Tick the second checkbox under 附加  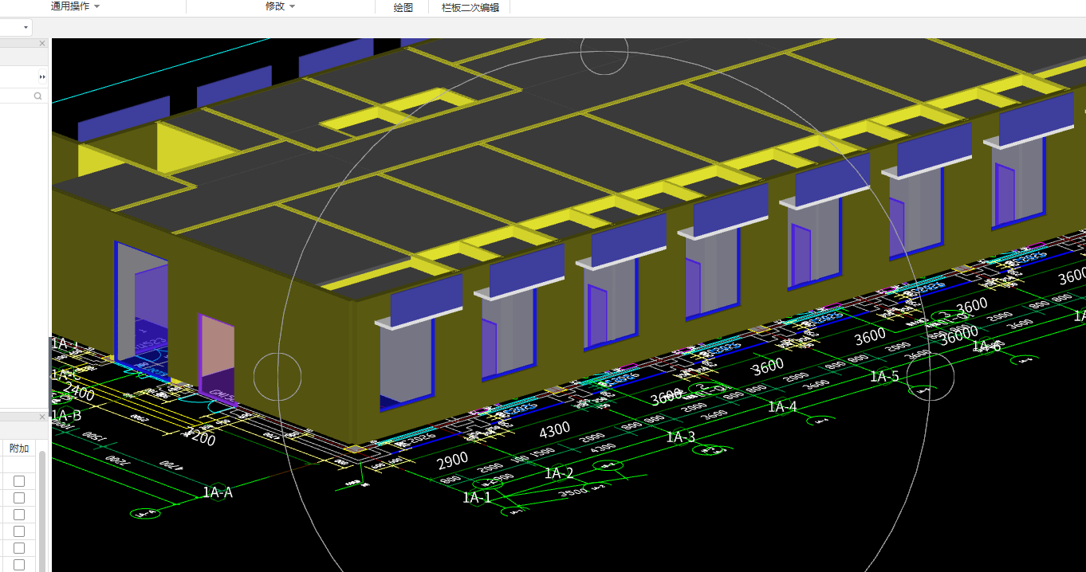pos(19,498)
